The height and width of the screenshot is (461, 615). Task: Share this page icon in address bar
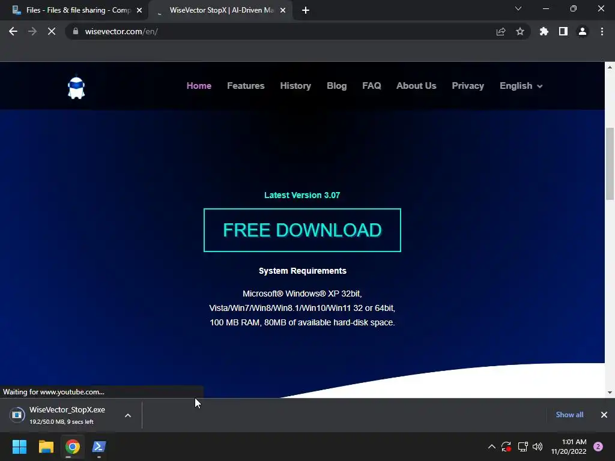pos(501,31)
